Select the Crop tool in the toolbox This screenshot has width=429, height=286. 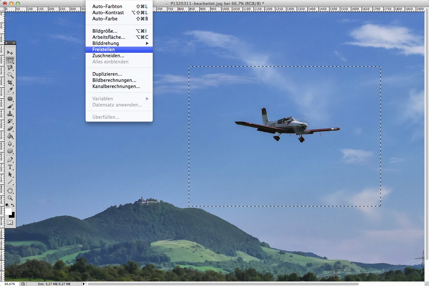(x=10, y=82)
